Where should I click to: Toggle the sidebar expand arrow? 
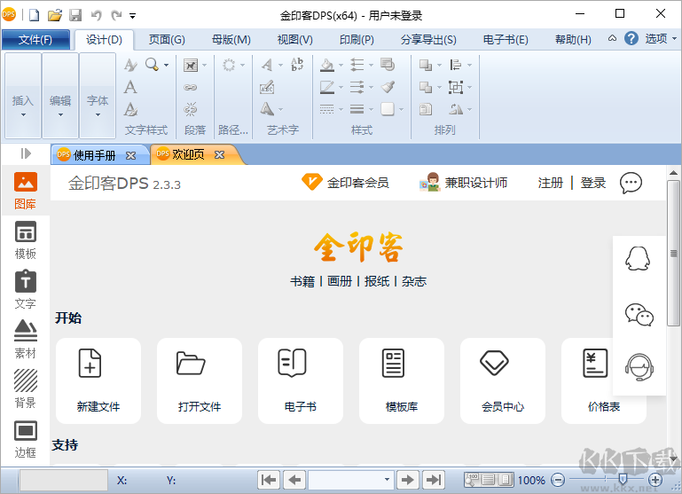pos(26,153)
